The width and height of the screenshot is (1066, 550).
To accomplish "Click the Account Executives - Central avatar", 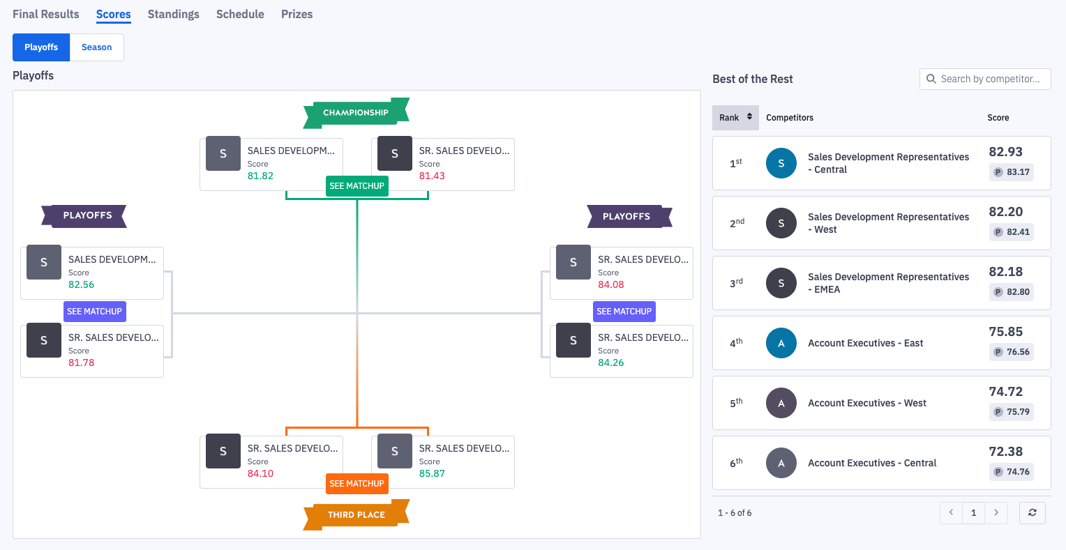I will click(781, 463).
